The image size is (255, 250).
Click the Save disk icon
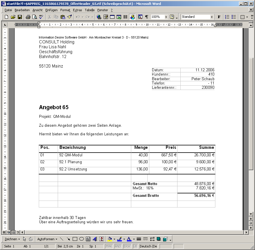point(20,17)
